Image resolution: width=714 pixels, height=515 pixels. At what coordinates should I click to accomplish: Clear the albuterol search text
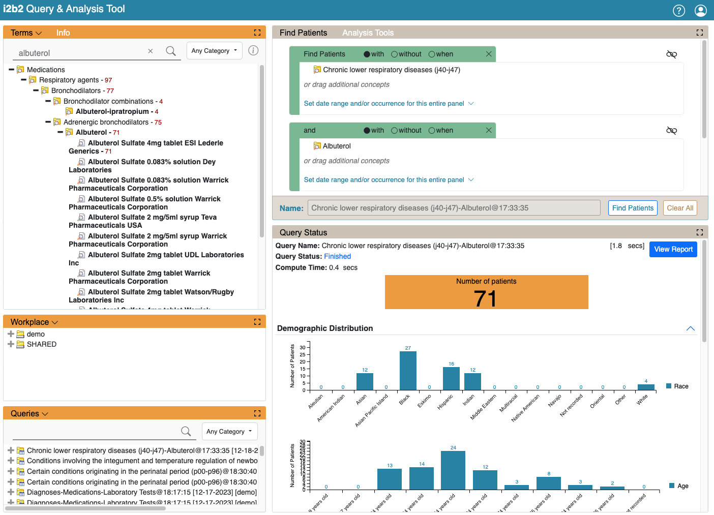coord(151,51)
